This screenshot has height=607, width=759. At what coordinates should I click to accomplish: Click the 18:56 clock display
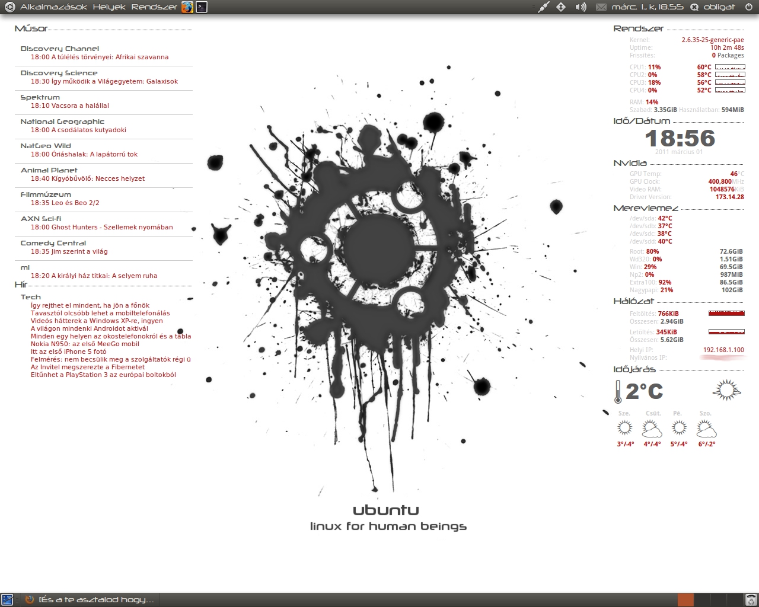pos(680,138)
